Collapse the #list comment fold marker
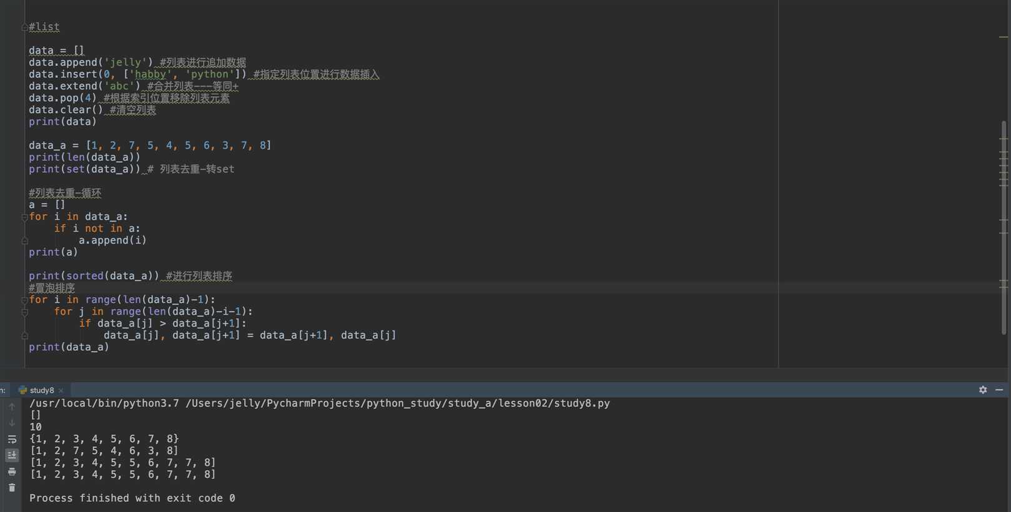Screen dimensions: 1011x512 coord(24,27)
